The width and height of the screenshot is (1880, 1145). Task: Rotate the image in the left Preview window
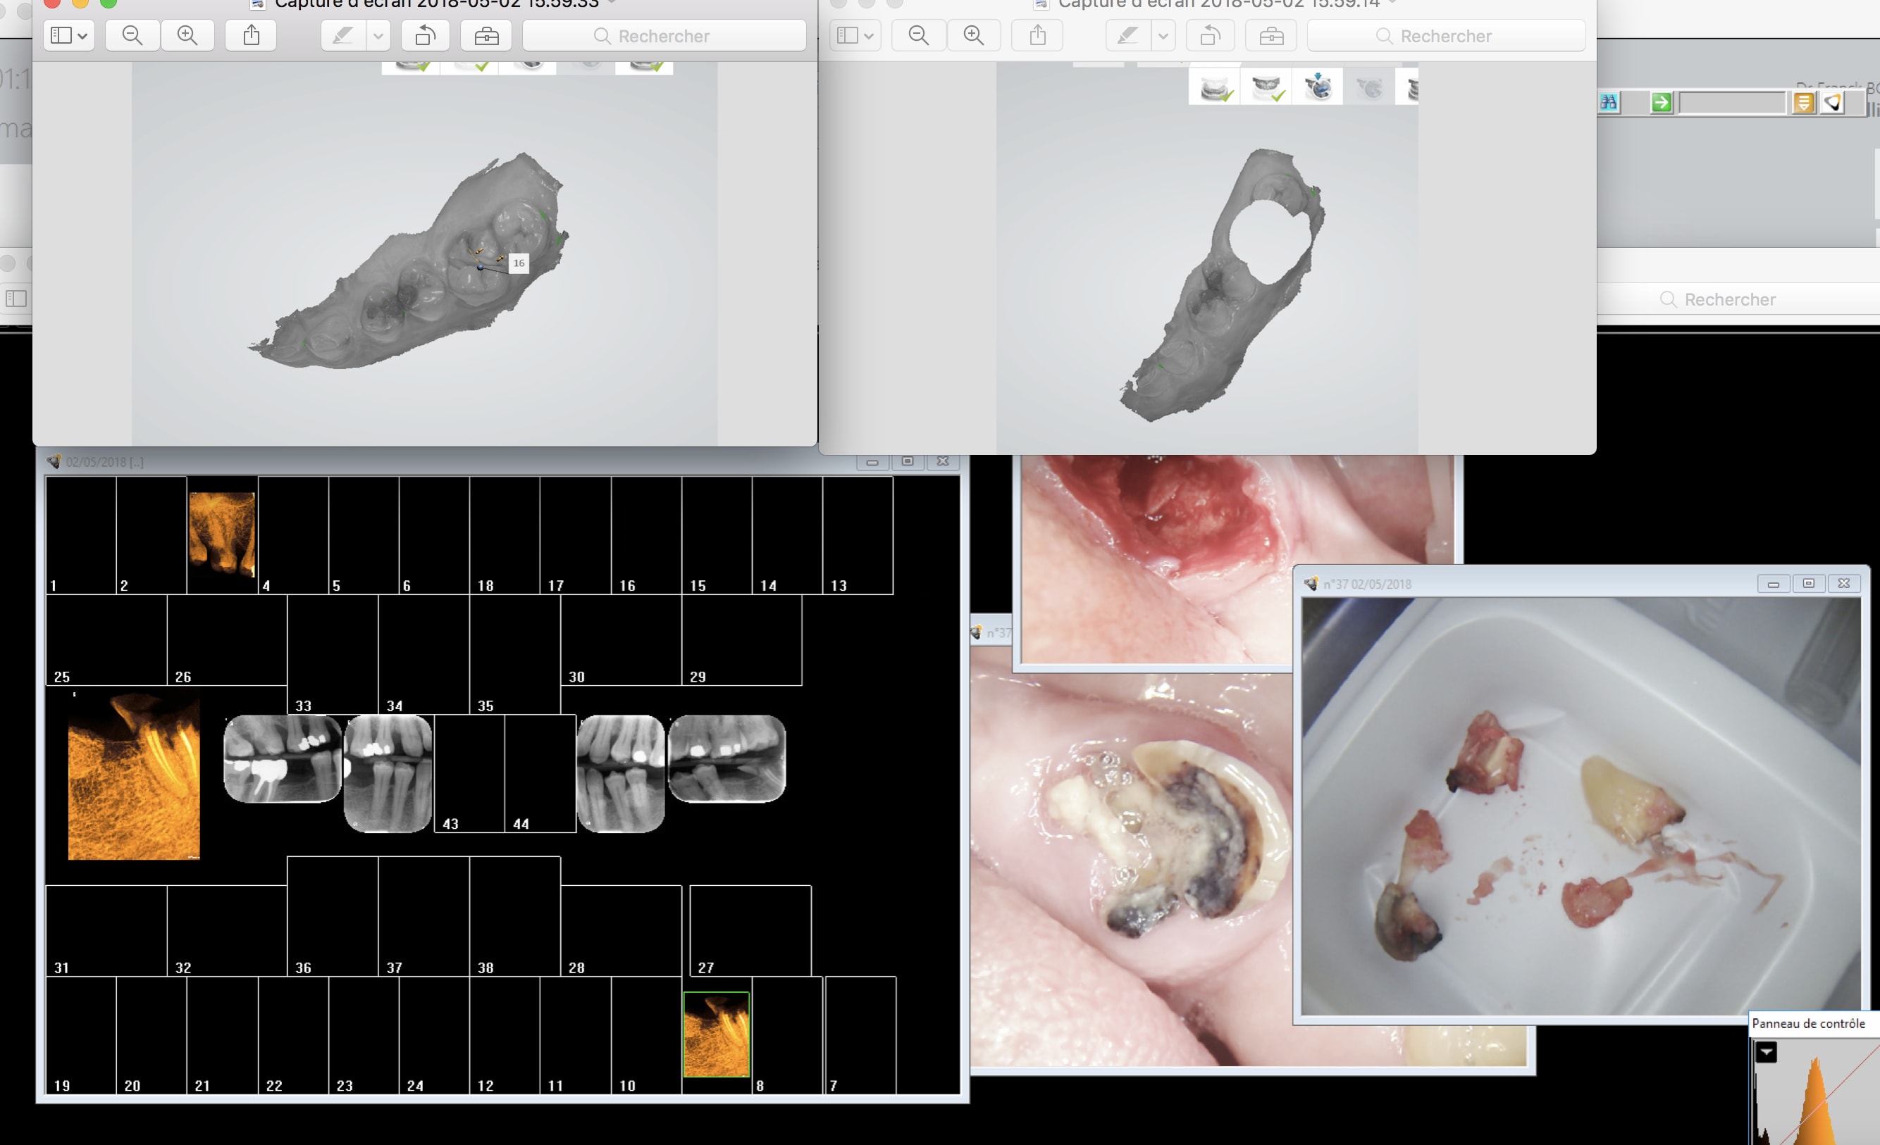tap(425, 36)
